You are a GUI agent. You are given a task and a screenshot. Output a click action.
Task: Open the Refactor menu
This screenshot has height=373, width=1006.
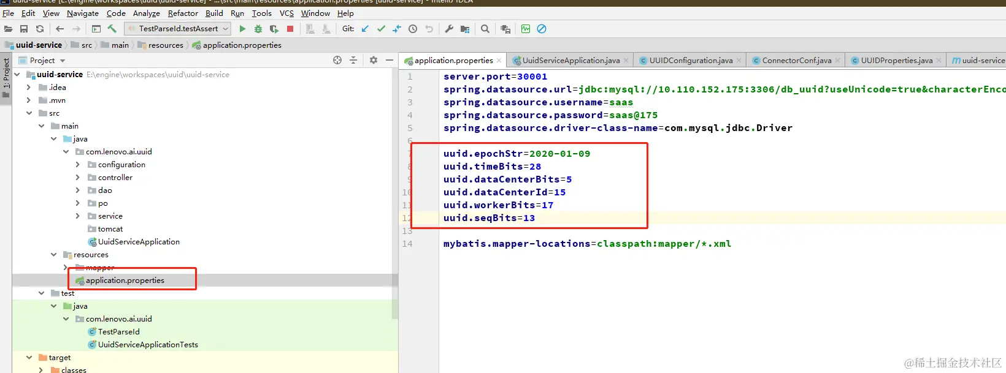pos(183,13)
